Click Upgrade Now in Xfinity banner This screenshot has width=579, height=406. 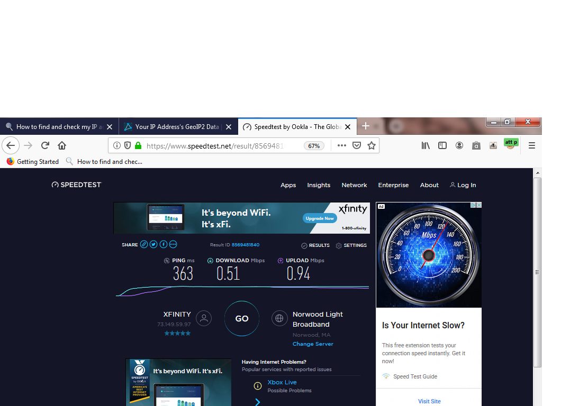tap(320, 218)
